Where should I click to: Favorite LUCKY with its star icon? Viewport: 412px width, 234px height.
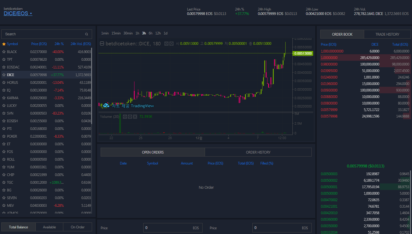4,106
